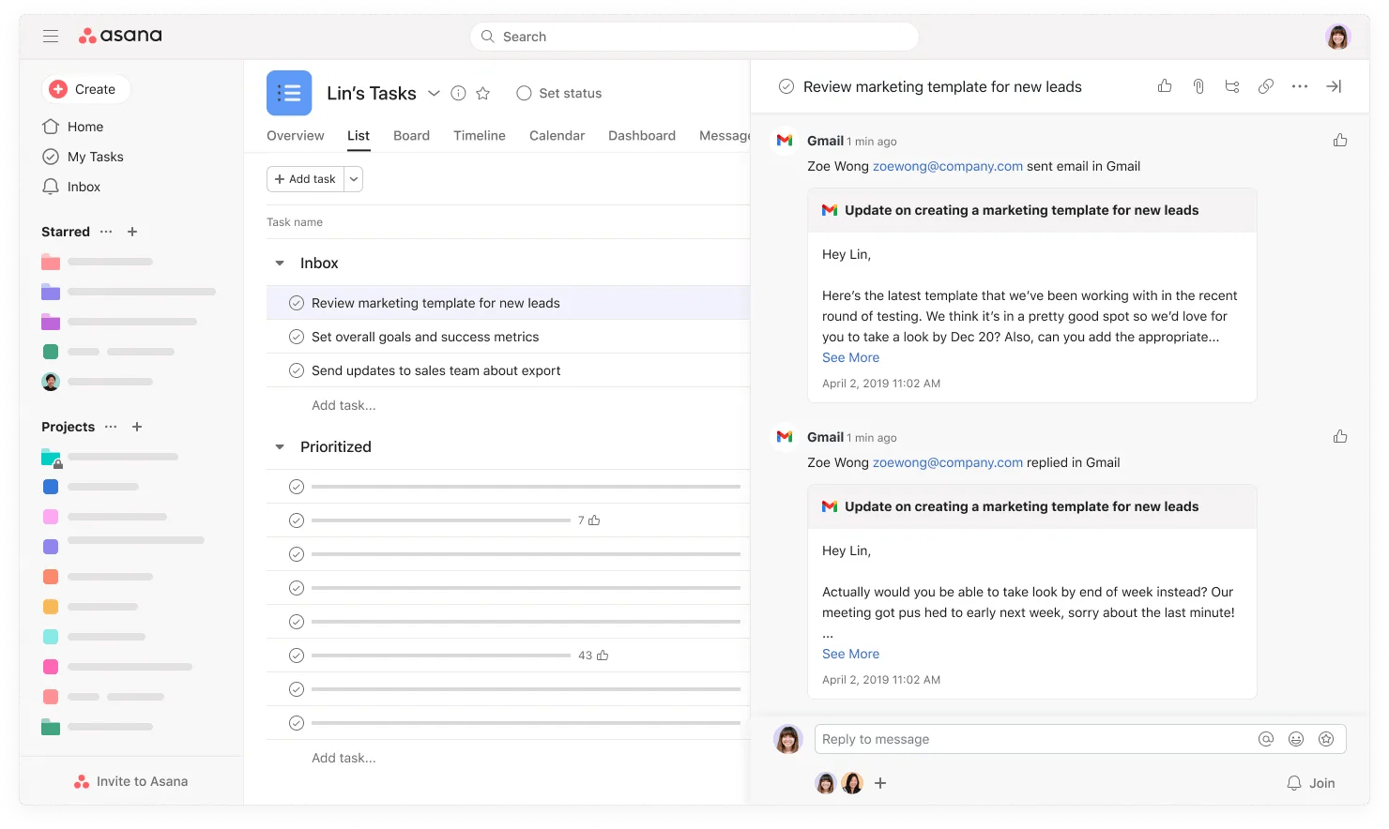Collapse the Prioritized section

click(x=280, y=447)
